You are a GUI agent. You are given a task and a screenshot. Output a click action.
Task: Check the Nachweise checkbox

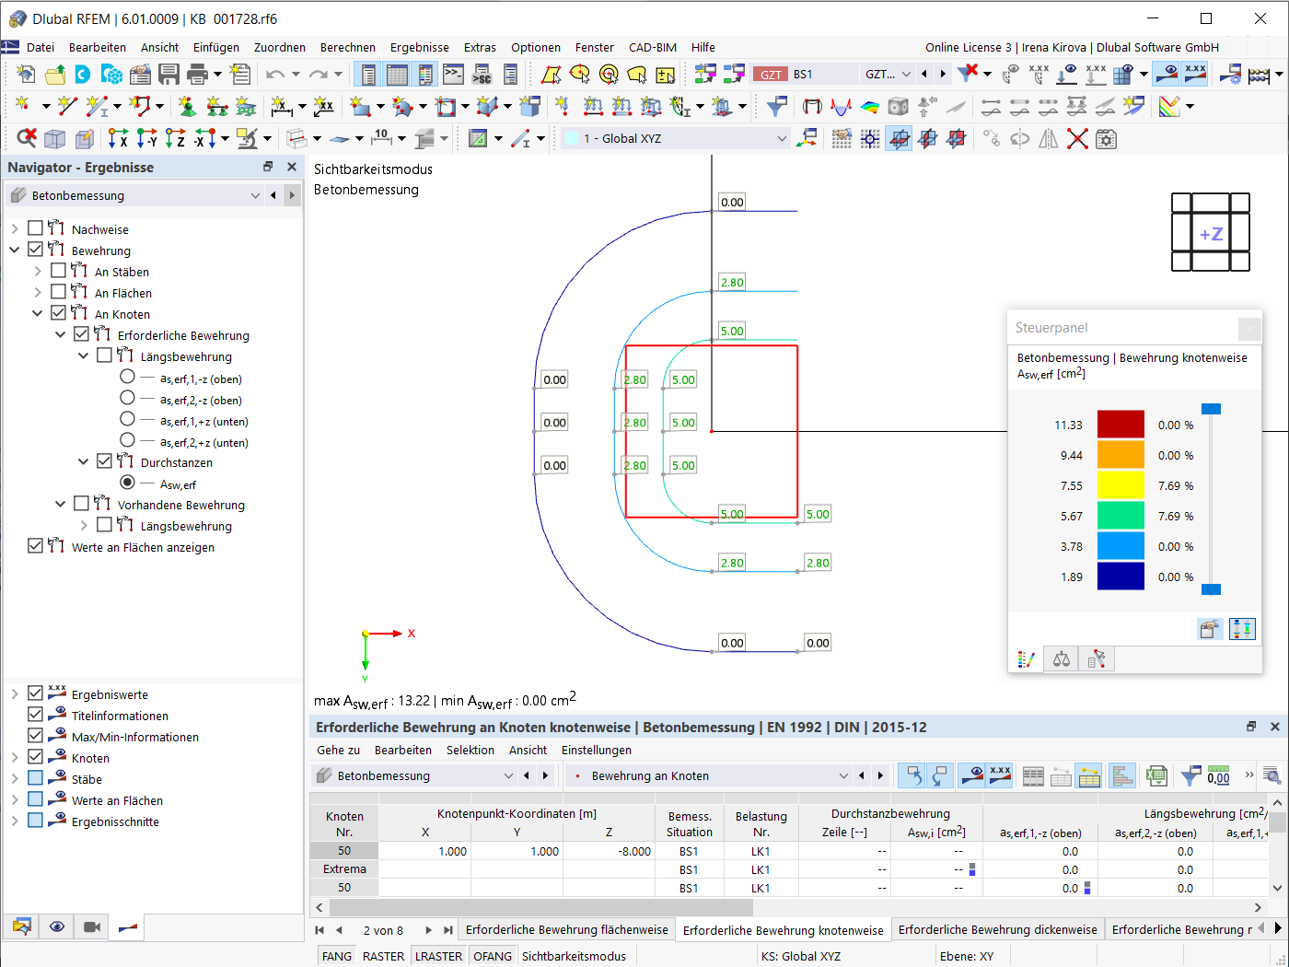click(x=35, y=228)
